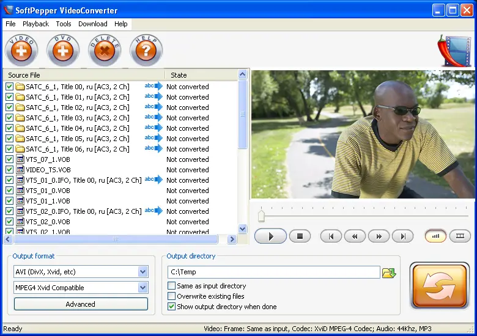Image resolution: width=477 pixels, height=336 pixels.
Task: Browse for output folder icon
Action: (x=389, y=272)
